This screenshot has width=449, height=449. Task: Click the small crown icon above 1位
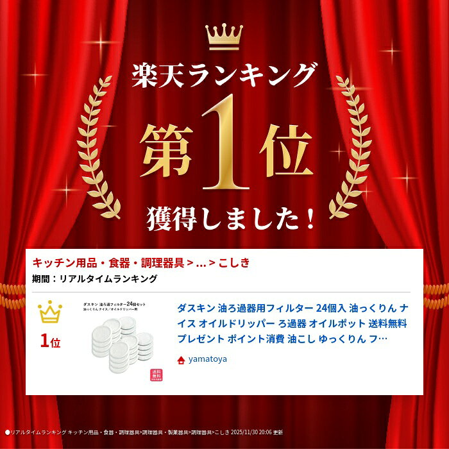(x=50, y=312)
